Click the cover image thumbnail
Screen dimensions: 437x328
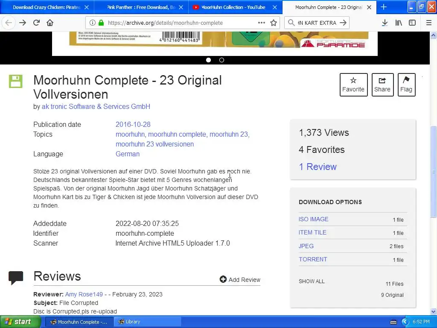tap(215, 44)
